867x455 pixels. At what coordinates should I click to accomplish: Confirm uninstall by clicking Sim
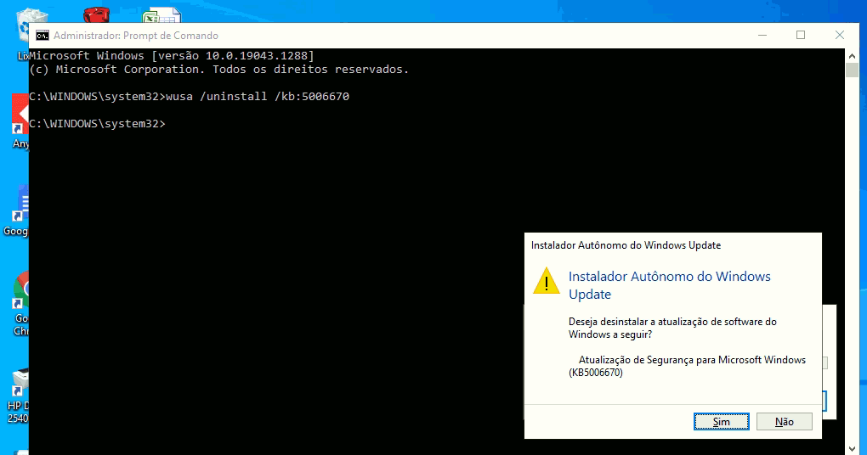721,421
